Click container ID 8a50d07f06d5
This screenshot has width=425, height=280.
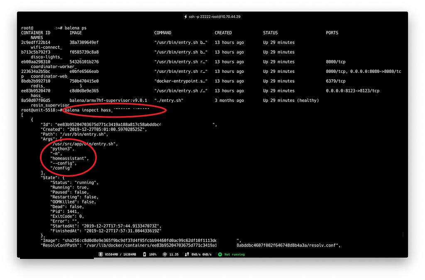36,100
